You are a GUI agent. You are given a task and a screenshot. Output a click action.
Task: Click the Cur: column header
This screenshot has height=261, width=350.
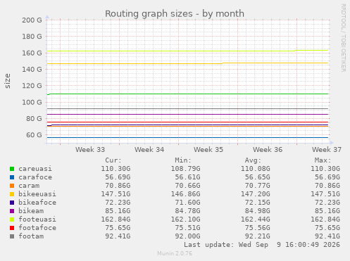(113, 160)
